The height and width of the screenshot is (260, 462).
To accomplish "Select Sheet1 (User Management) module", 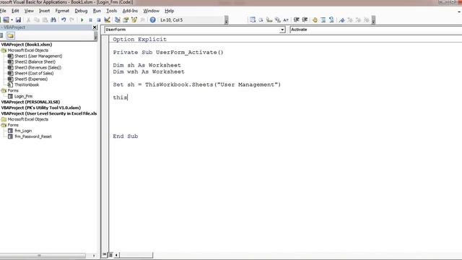I will point(38,56).
